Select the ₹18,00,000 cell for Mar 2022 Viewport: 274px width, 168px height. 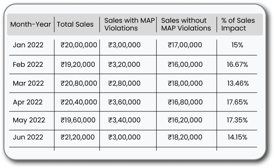(185, 83)
